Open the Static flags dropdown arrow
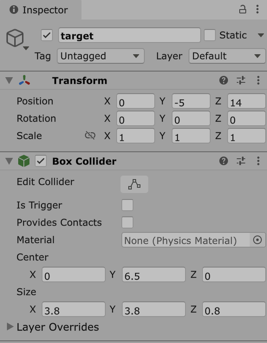The image size is (267, 343). pos(260,35)
